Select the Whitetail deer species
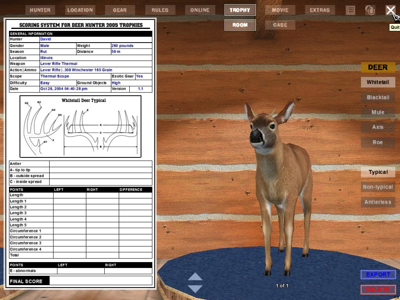The width and height of the screenshot is (400, 300). coord(378,82)
